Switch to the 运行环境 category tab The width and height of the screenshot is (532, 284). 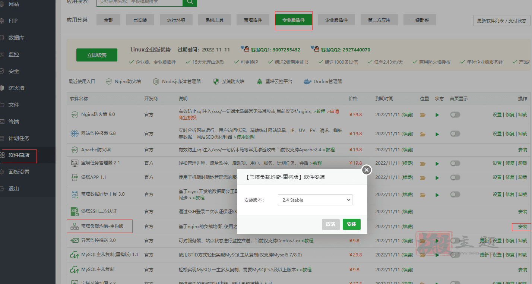coord(176,20)
